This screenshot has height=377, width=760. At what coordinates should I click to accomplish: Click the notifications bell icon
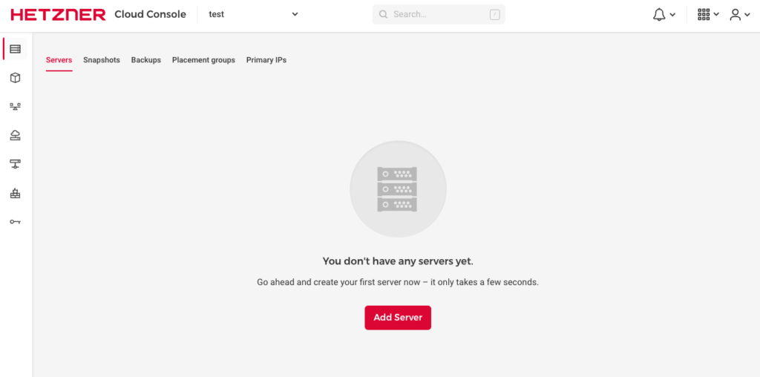pyautogui.click(x=659, y=15)
